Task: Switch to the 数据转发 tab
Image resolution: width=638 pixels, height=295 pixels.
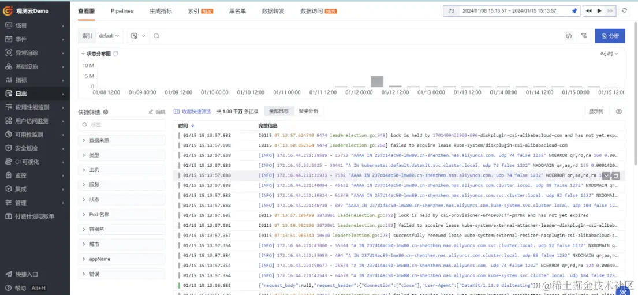Action: tap(273, 11)
